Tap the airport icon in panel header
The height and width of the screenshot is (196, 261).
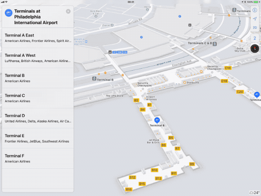(x=9, y=13)
